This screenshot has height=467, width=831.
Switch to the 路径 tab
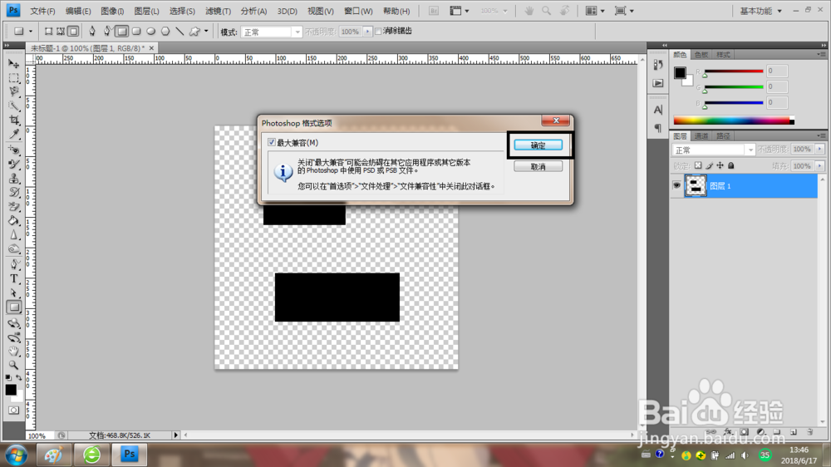tap(723, 136)
